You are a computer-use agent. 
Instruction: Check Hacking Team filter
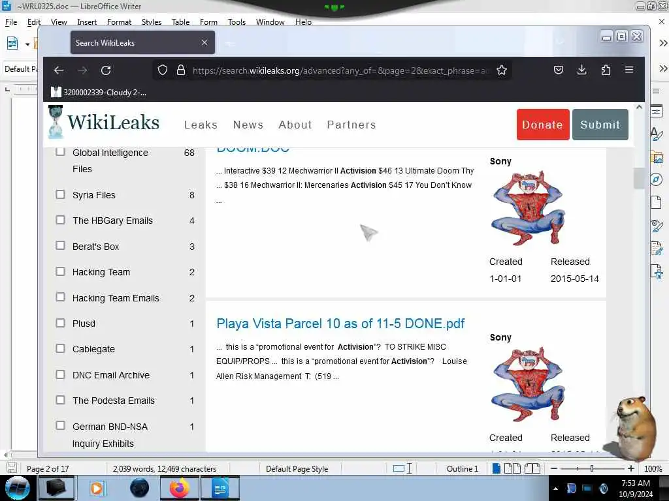click(x=60, y=271)
